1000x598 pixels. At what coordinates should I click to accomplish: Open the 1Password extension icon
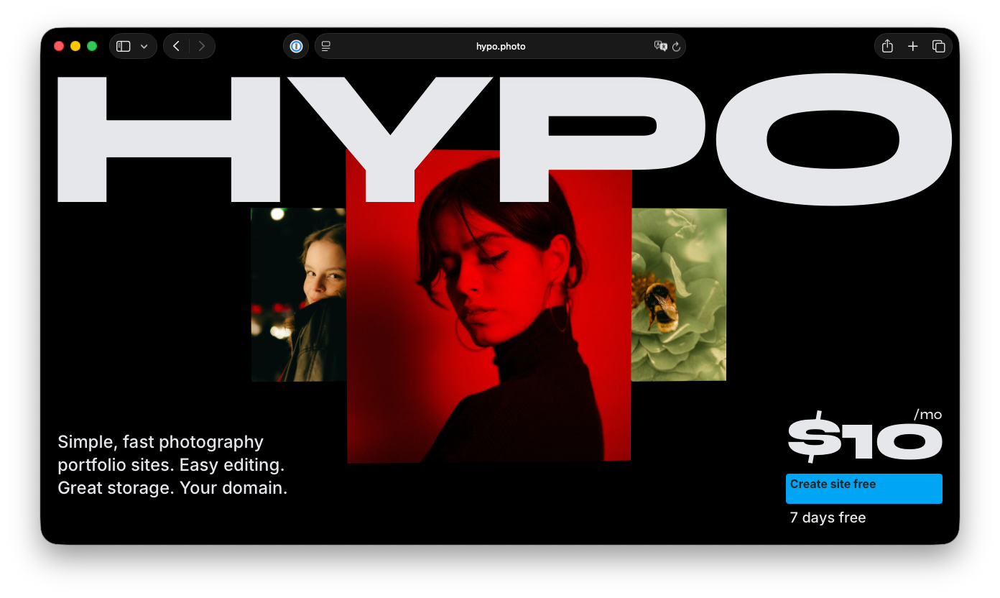point(296,46)
